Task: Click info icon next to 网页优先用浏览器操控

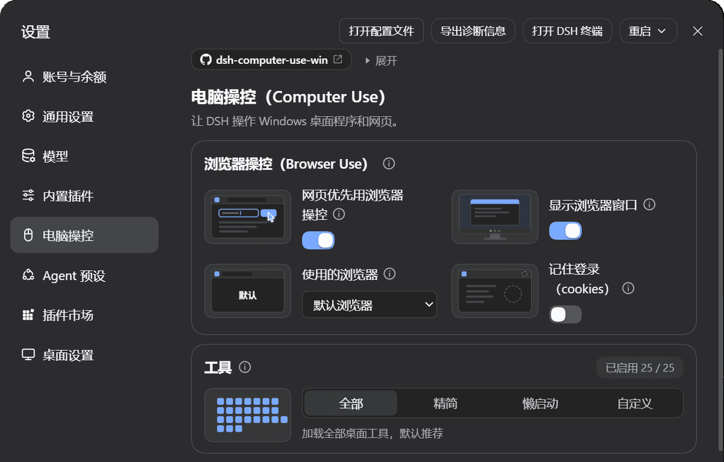Action: (339, 214)
